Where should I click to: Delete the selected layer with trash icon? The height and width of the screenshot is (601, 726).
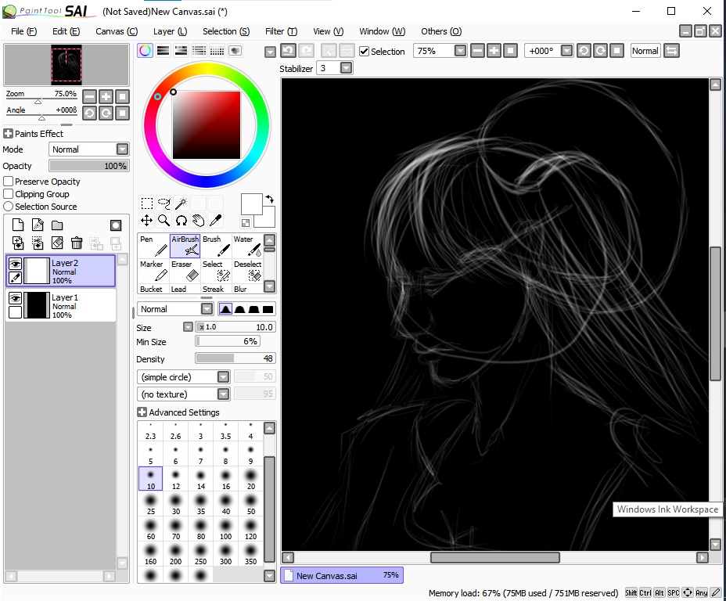click(77, 243)
